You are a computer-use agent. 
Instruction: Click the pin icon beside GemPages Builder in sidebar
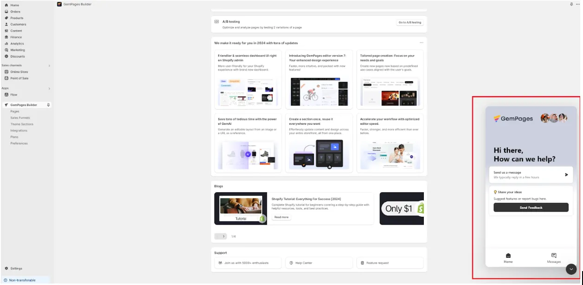coord(49,105)
